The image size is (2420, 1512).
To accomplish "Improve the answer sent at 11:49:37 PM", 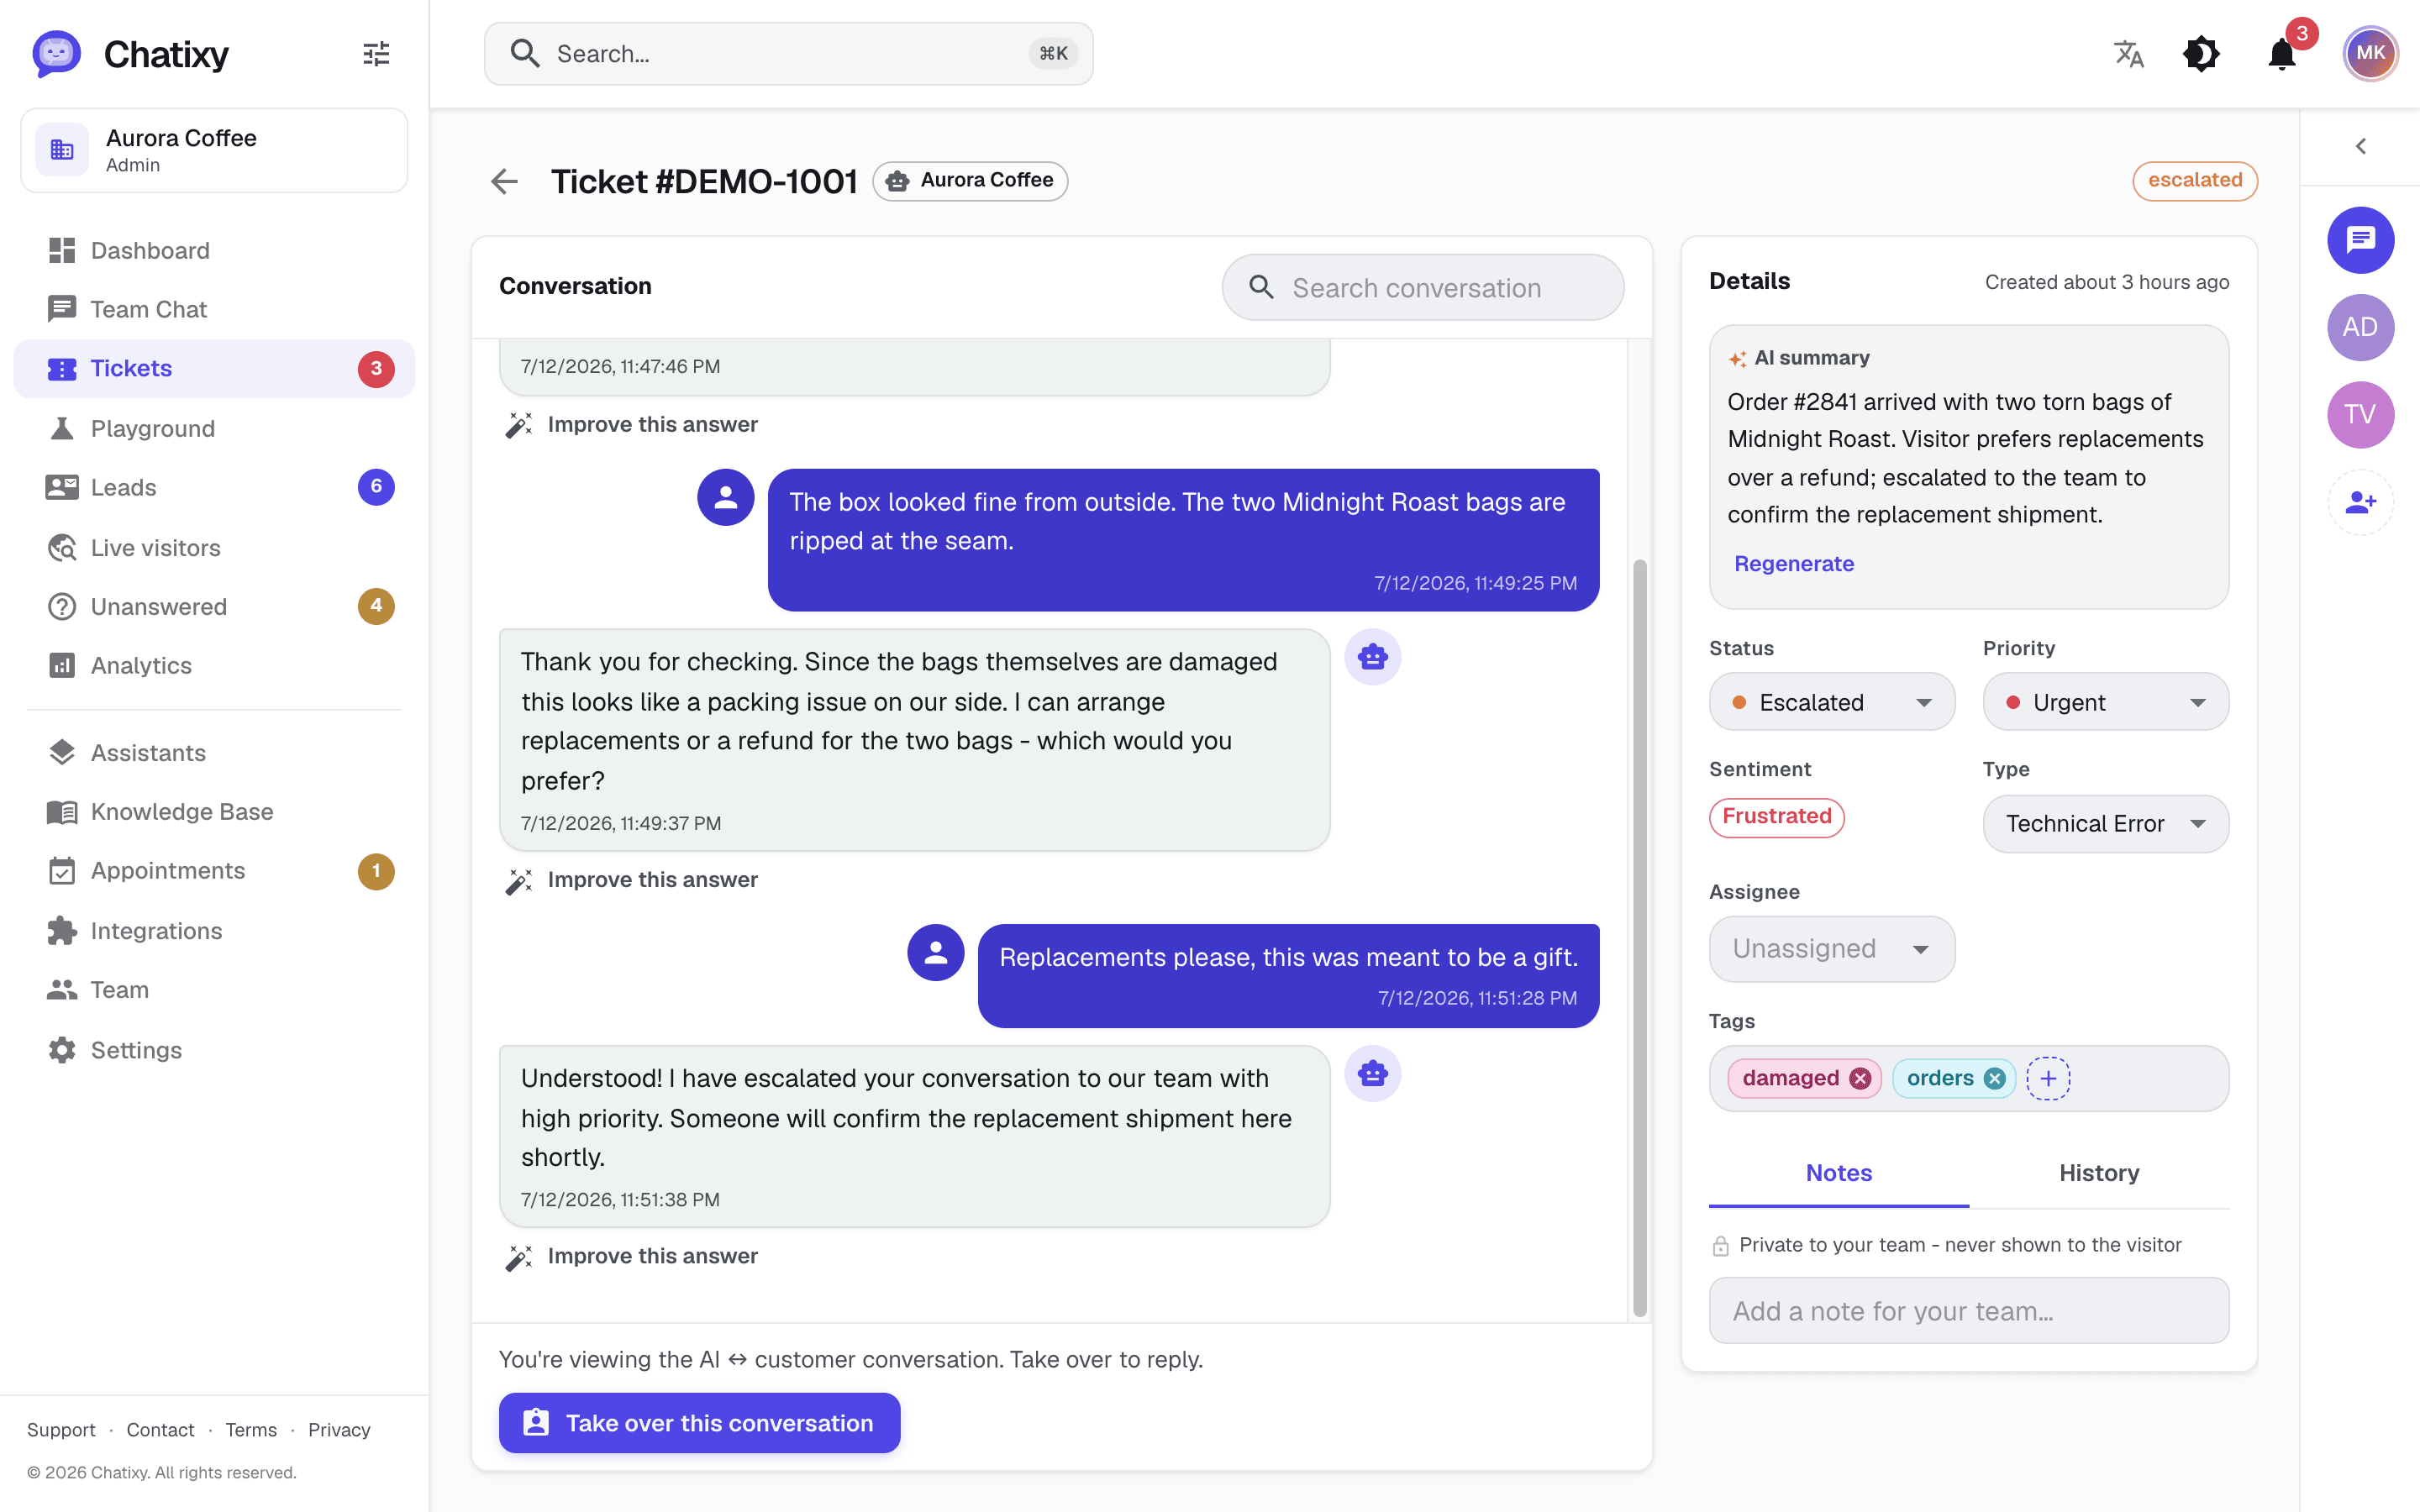I will pos(632,880).
